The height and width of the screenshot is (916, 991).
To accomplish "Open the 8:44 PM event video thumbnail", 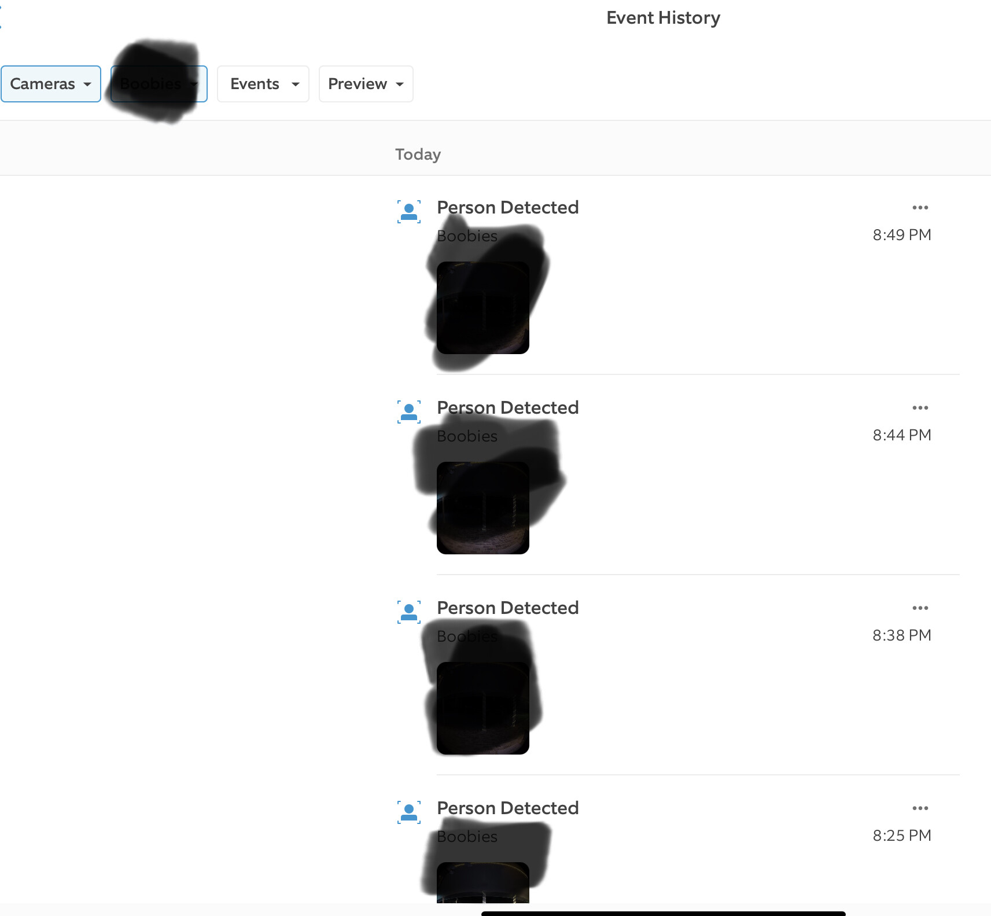I will click(x=483, y=508).
